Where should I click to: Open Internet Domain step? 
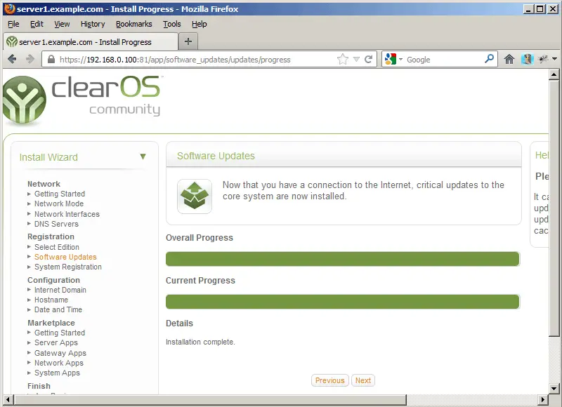60,290
